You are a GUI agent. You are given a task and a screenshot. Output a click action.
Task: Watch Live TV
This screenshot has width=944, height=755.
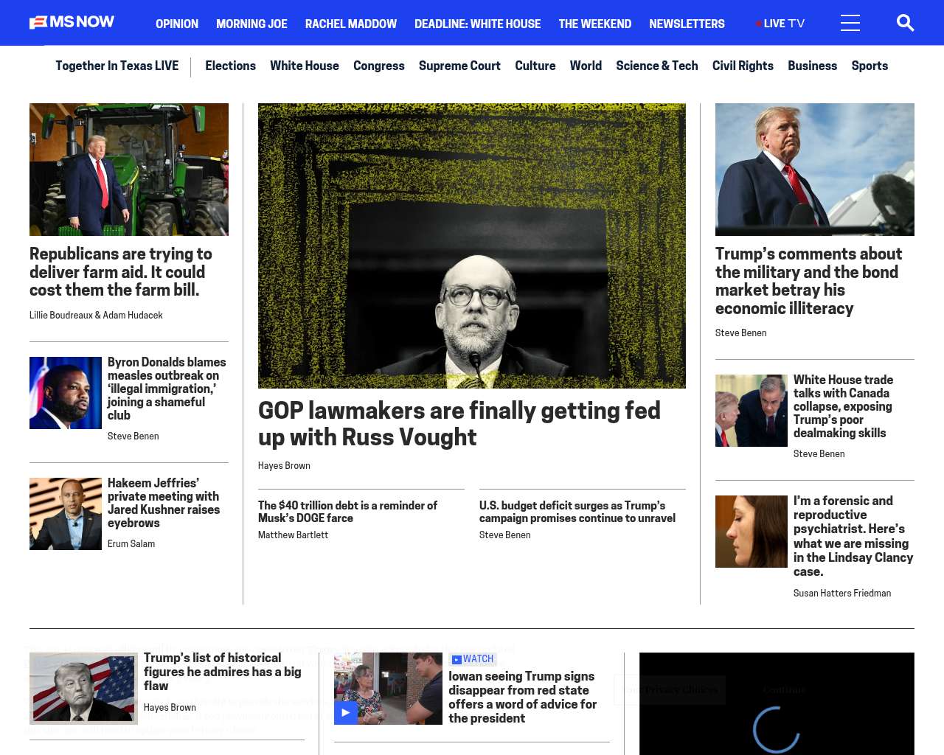pyautogui.click(x=780, y=24)
